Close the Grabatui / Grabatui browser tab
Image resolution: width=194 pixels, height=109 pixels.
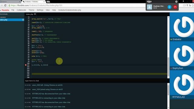pos(44,2)
